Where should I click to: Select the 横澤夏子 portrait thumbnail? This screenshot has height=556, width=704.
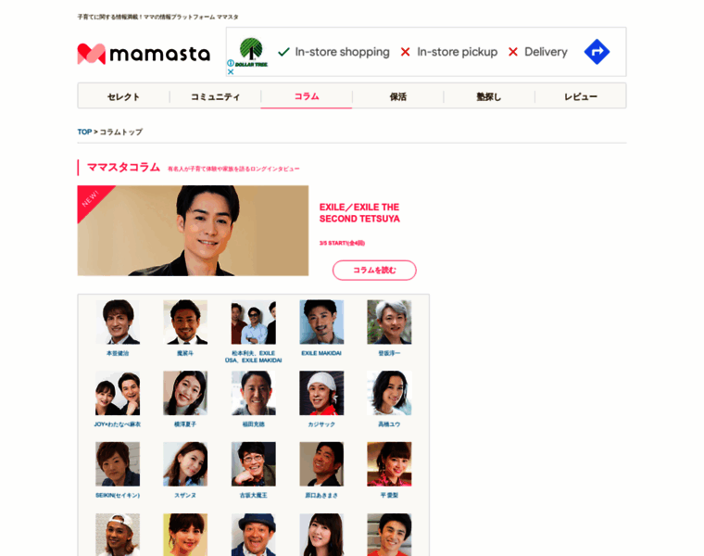pos(185,393)
